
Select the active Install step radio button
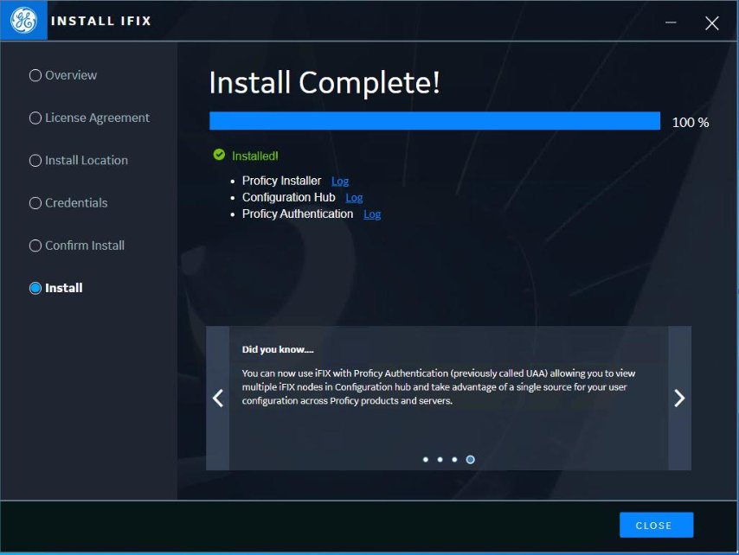(x=35, y=288)
